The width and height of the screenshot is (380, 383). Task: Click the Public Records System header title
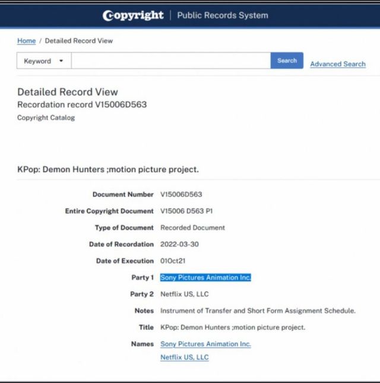(222, 15)
